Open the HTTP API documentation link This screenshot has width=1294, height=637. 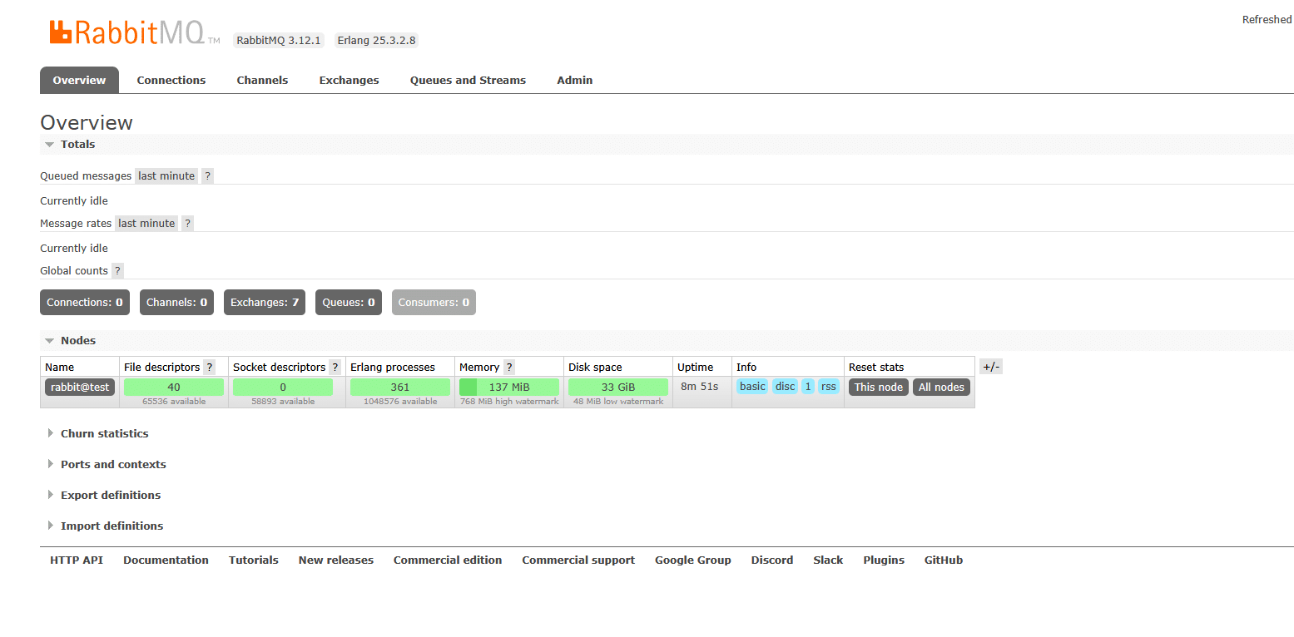(x=76, y=560)
